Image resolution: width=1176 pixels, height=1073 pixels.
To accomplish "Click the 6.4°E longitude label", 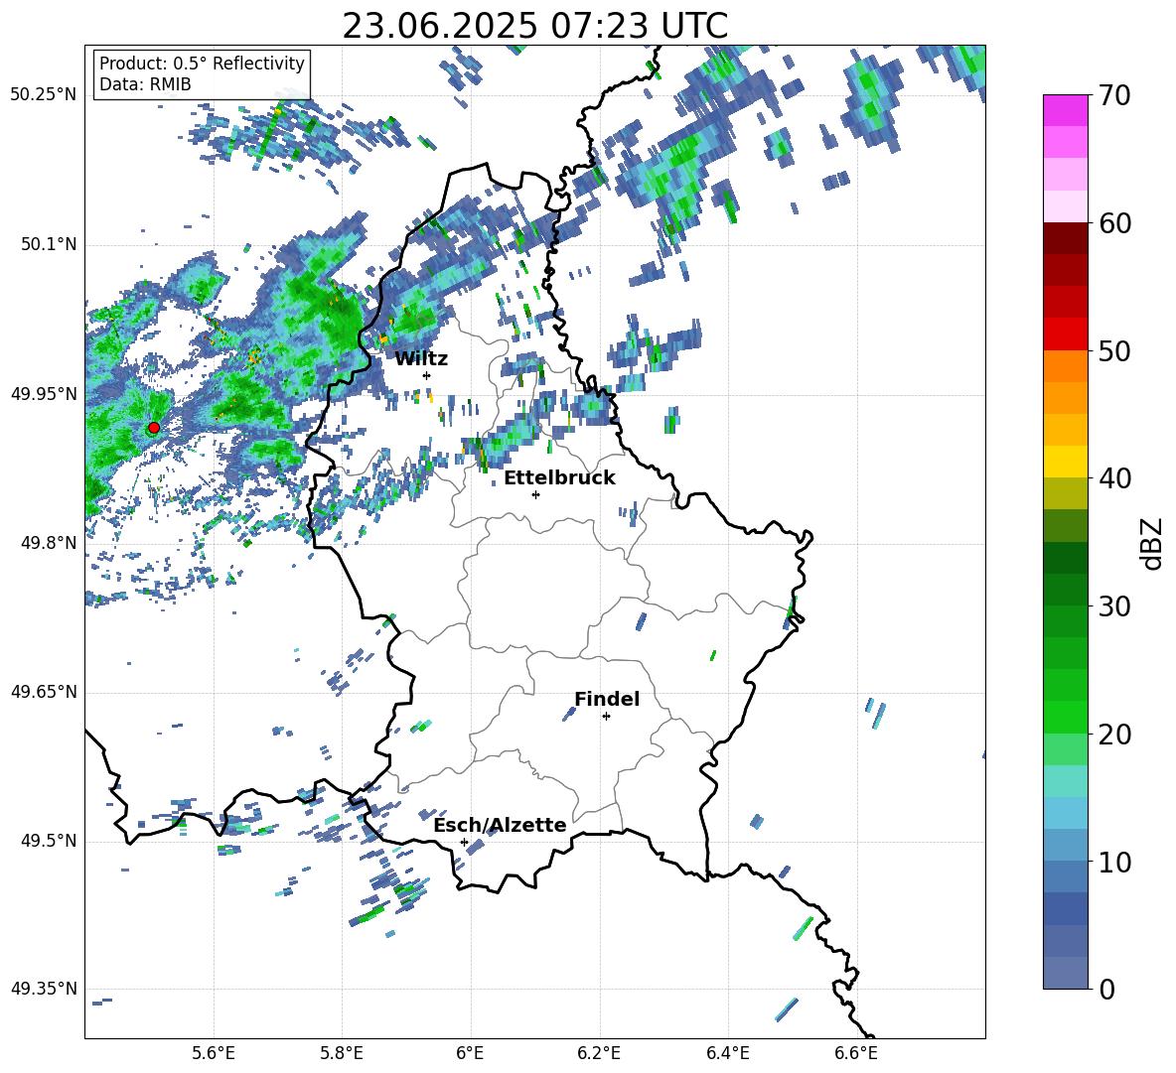I will pos(728,1053).
